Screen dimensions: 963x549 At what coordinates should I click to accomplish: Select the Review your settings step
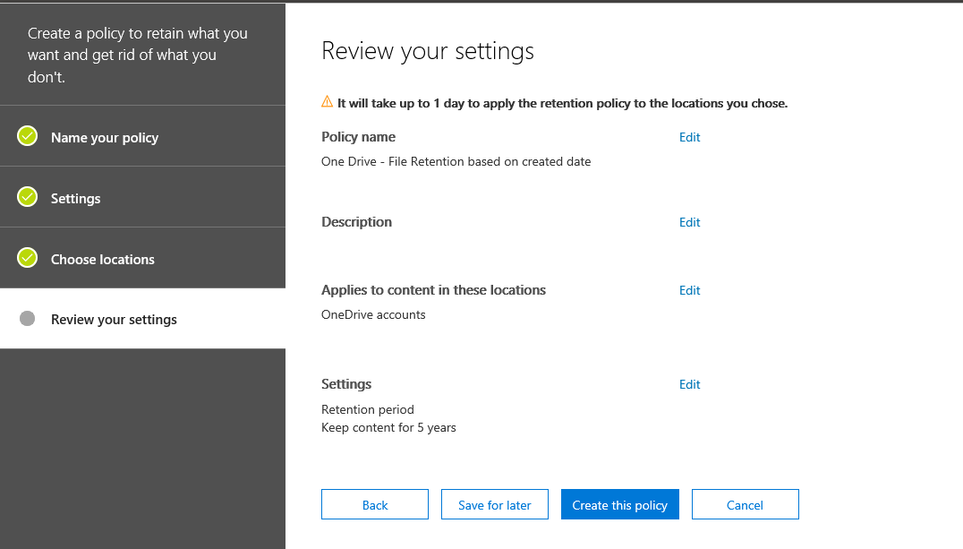point(114,320)
